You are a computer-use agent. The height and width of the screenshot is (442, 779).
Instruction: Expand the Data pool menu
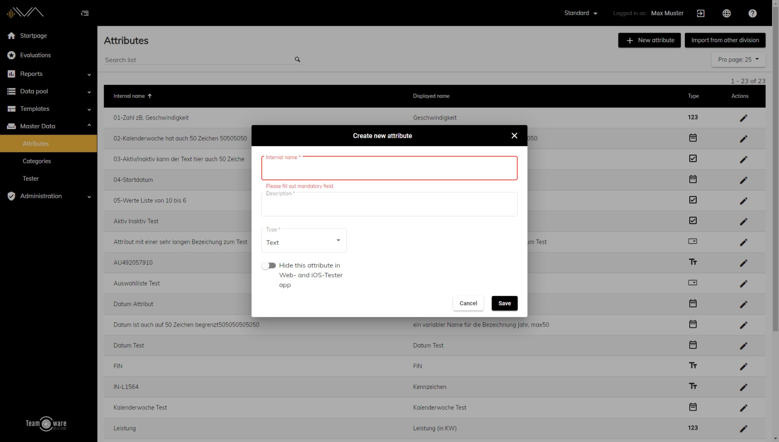coord(48,91)
